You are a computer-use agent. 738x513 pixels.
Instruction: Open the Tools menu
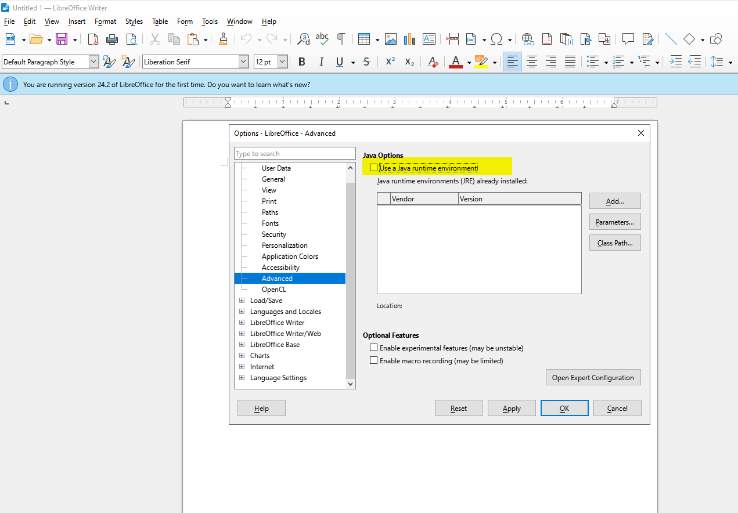pos(210,21)
